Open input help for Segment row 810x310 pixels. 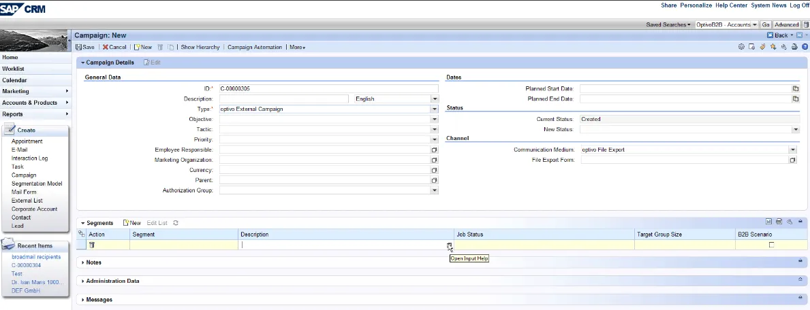pyautogui.click(x=450, y=245)
